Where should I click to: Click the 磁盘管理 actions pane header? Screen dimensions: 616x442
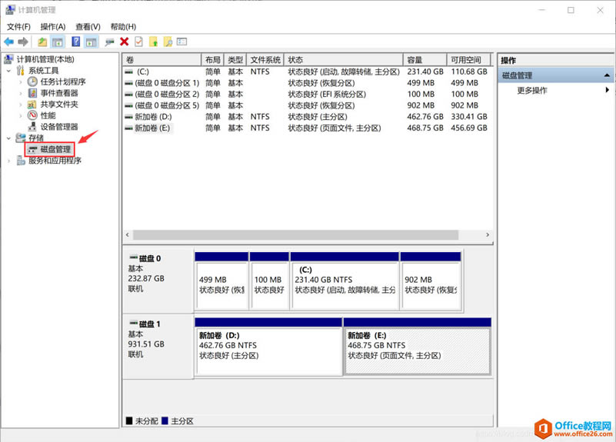(556, 75)
